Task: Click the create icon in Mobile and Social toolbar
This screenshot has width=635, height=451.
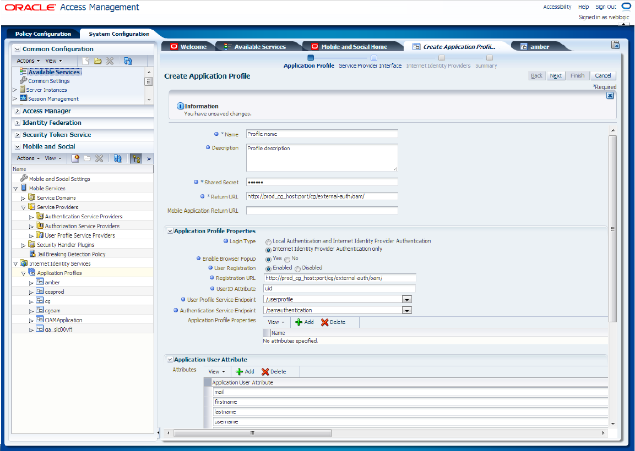Action: (75, 158)
